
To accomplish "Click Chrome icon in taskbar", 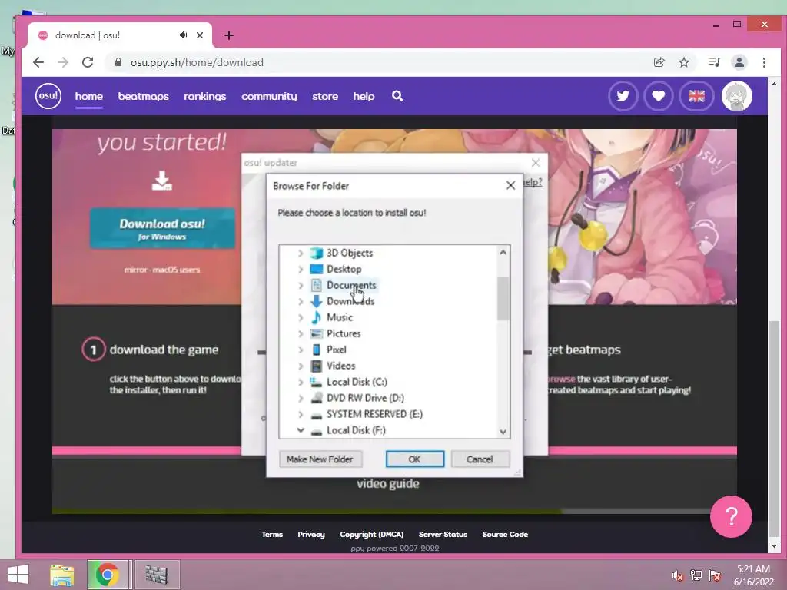I will coord(107,575).
